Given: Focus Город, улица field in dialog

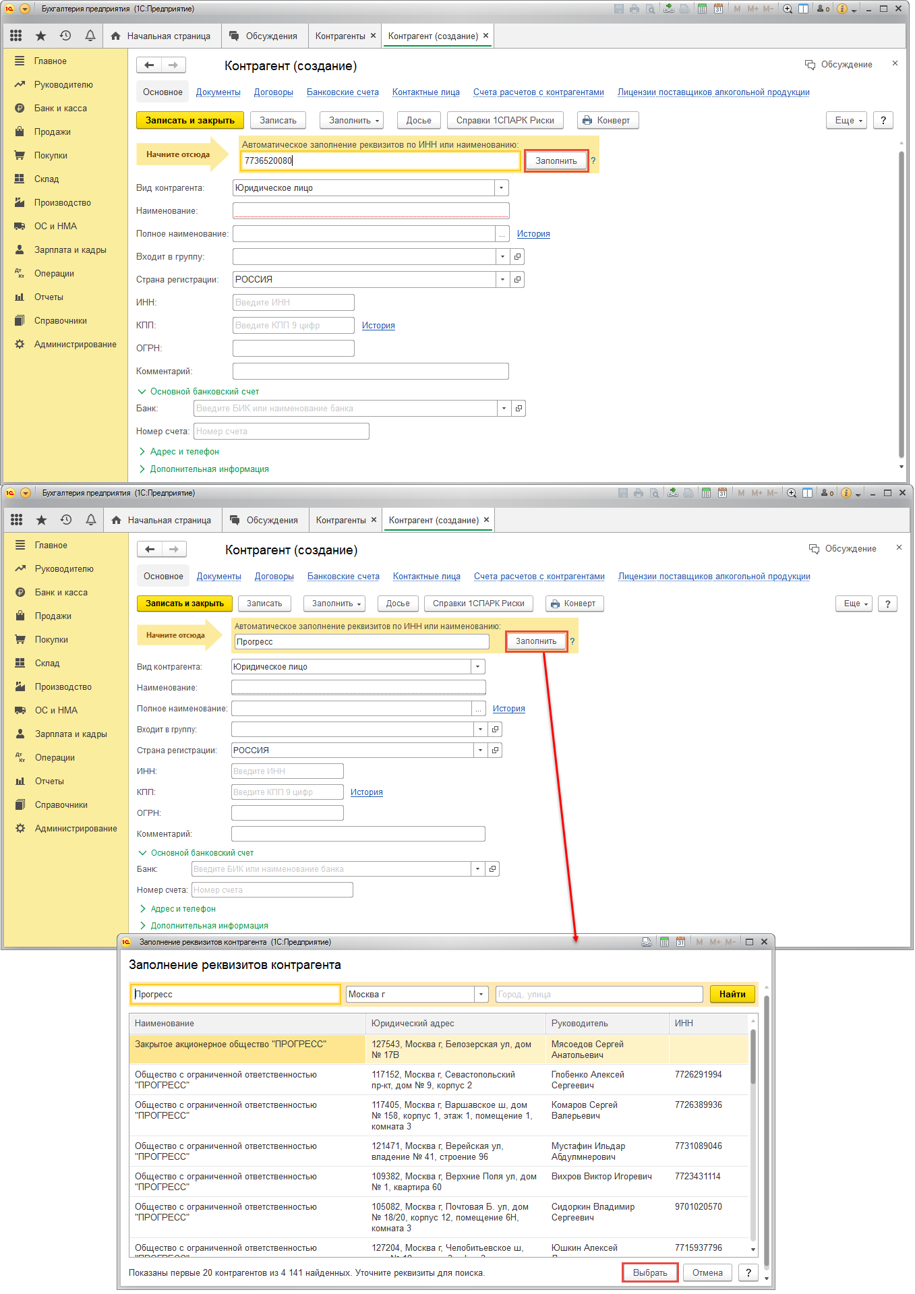Looking at the screenshot, I should 599,994.
